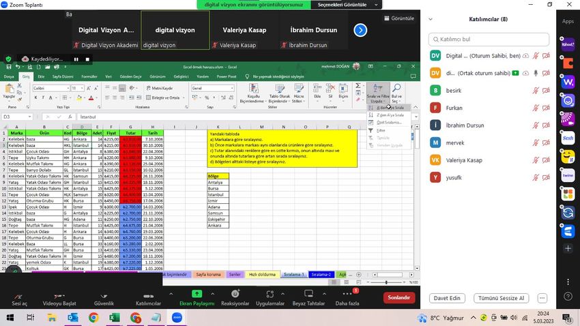Open Beyaz Tahtalar whiteboards
This screenshot has width=580, height=326.
click(308, 299)
